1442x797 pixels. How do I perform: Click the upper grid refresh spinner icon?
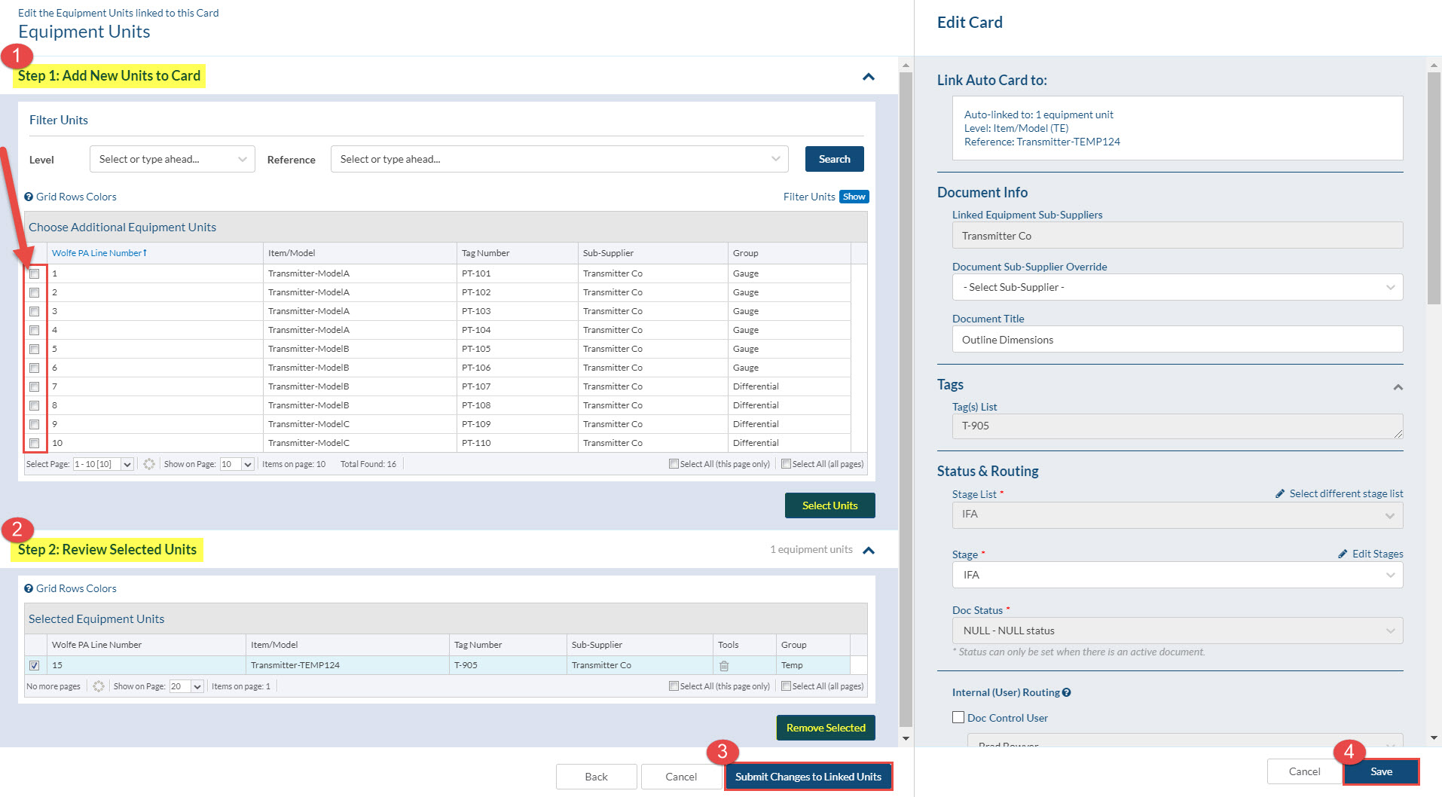pyautogui.click(x=149, y=464)
